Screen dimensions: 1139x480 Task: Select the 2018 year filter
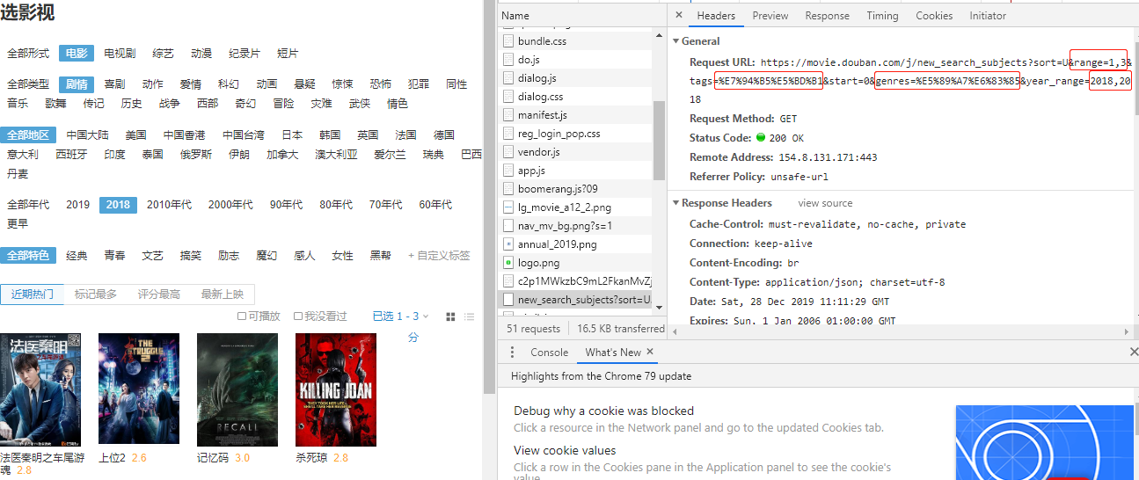pyautogui.click(x=118, y=205)
